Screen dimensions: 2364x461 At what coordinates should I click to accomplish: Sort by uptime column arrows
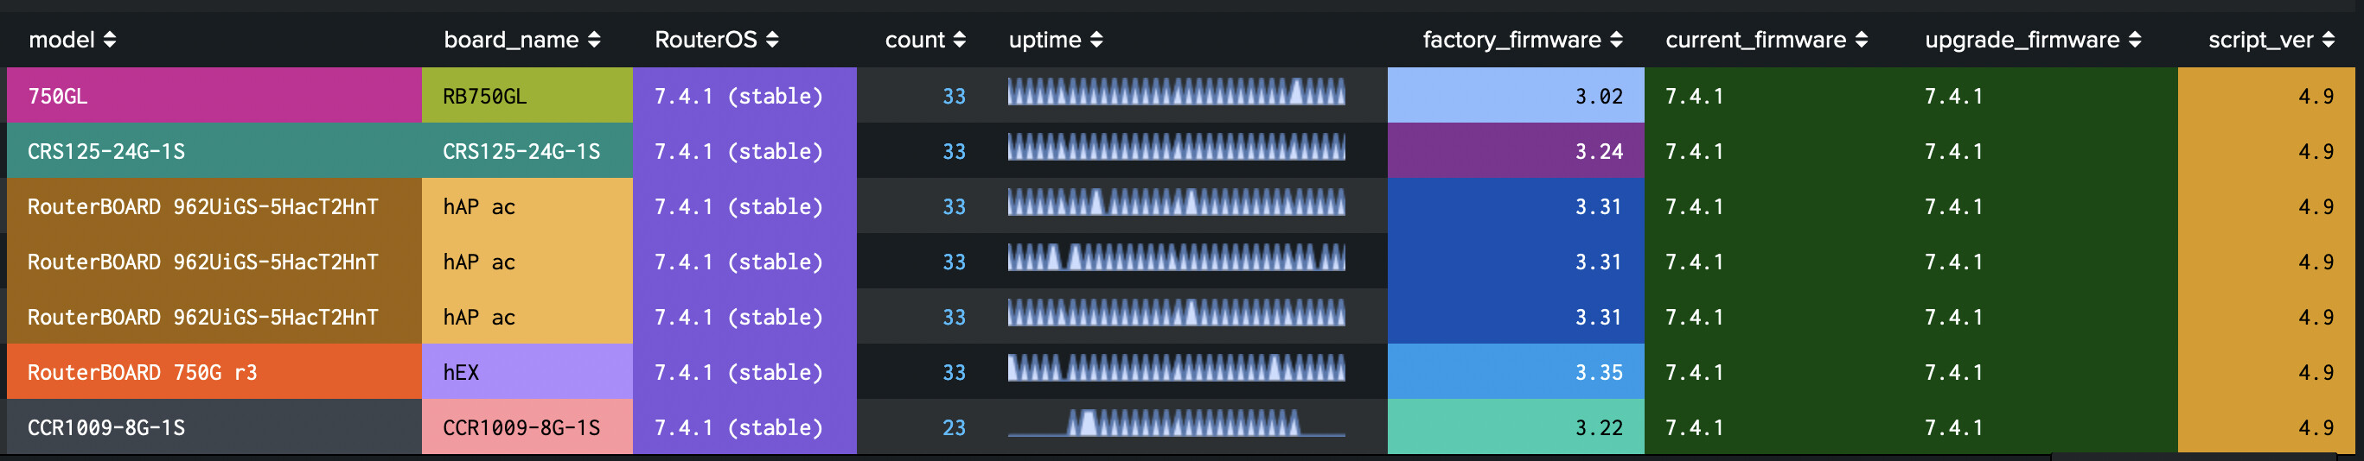1096,40
